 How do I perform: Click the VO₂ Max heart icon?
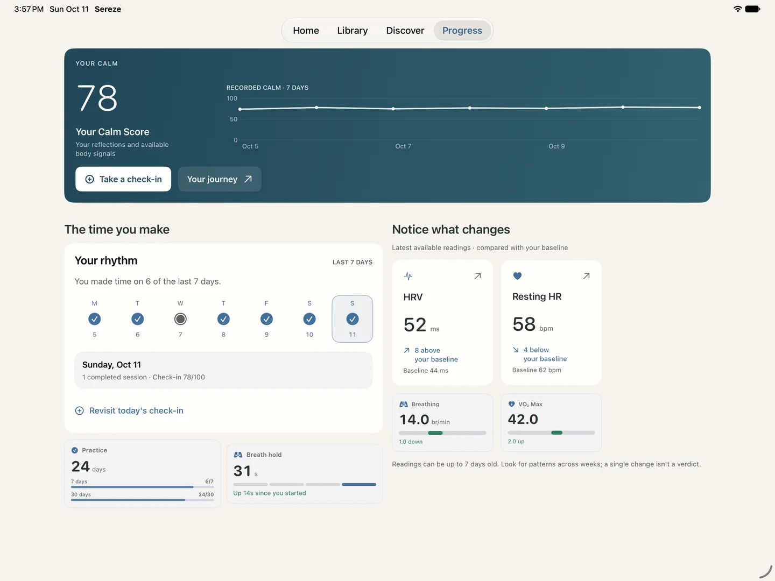512,404
